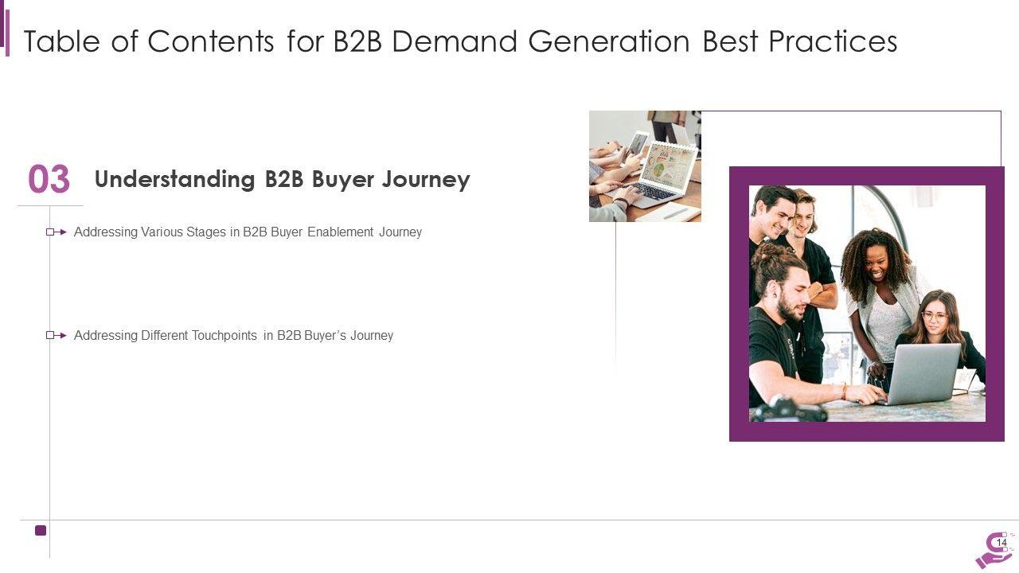Click the hand-holding logo icon at bottom right
This screenshot has height=573, width=1019.
[994, 551]
